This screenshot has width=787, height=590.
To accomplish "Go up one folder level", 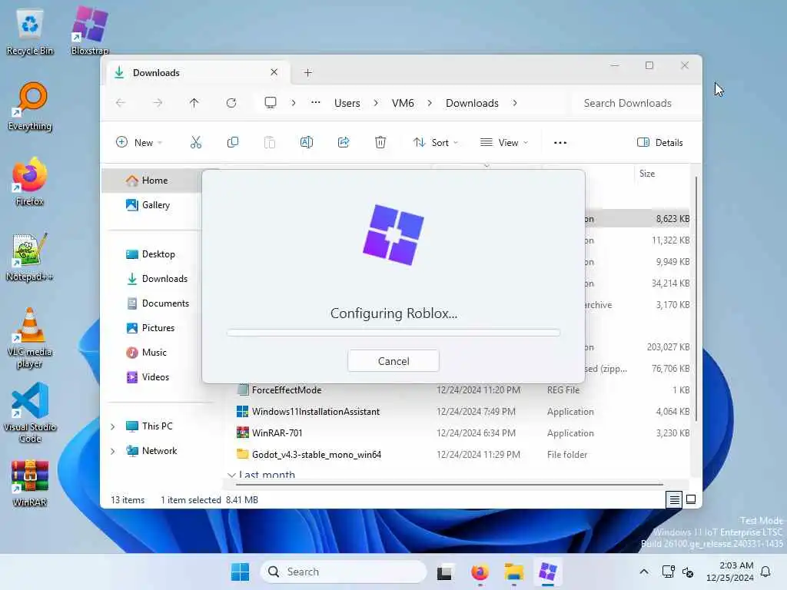I will point(194,103).
